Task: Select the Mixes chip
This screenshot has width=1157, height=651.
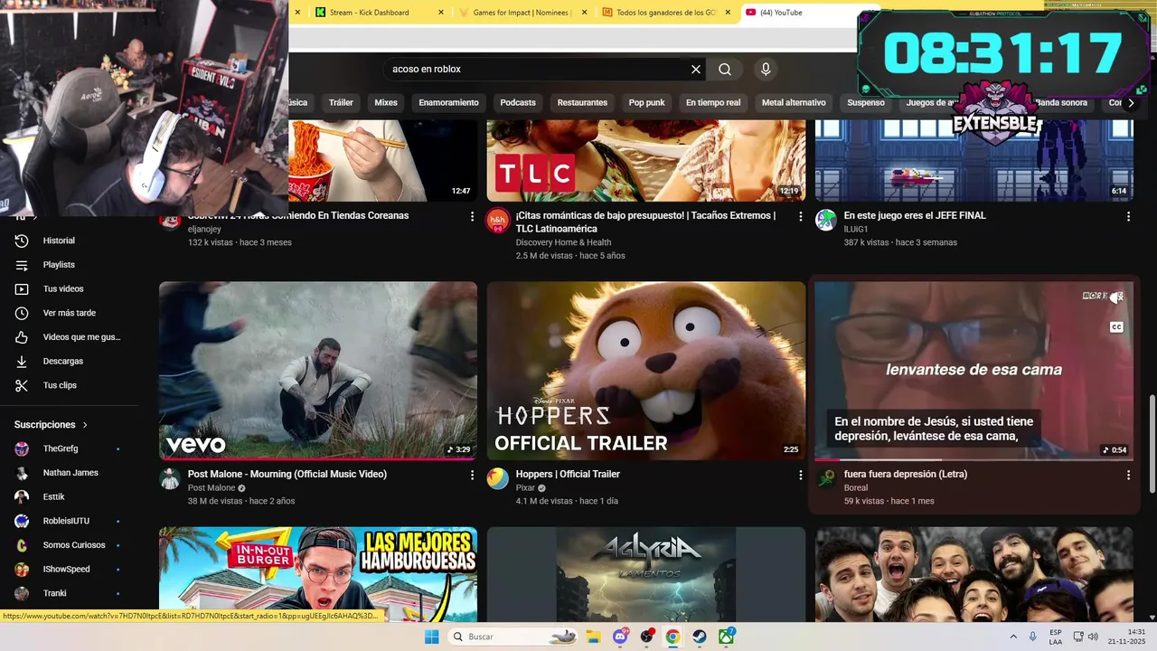Action: (x=386, y=103)
